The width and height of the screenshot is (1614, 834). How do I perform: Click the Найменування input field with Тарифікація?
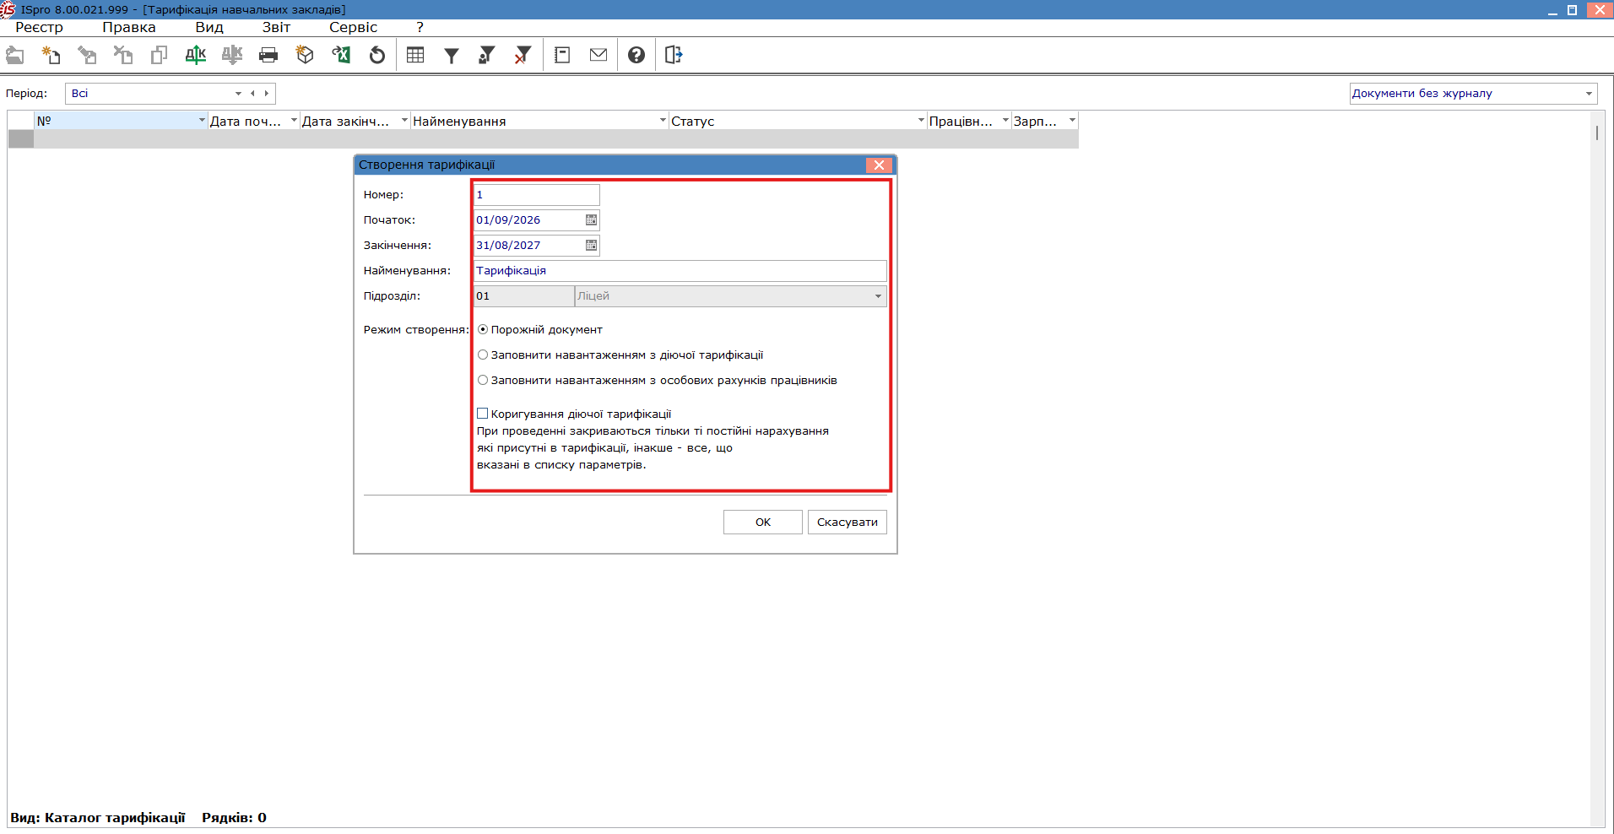pyautogui.click(x=680, y=271)
